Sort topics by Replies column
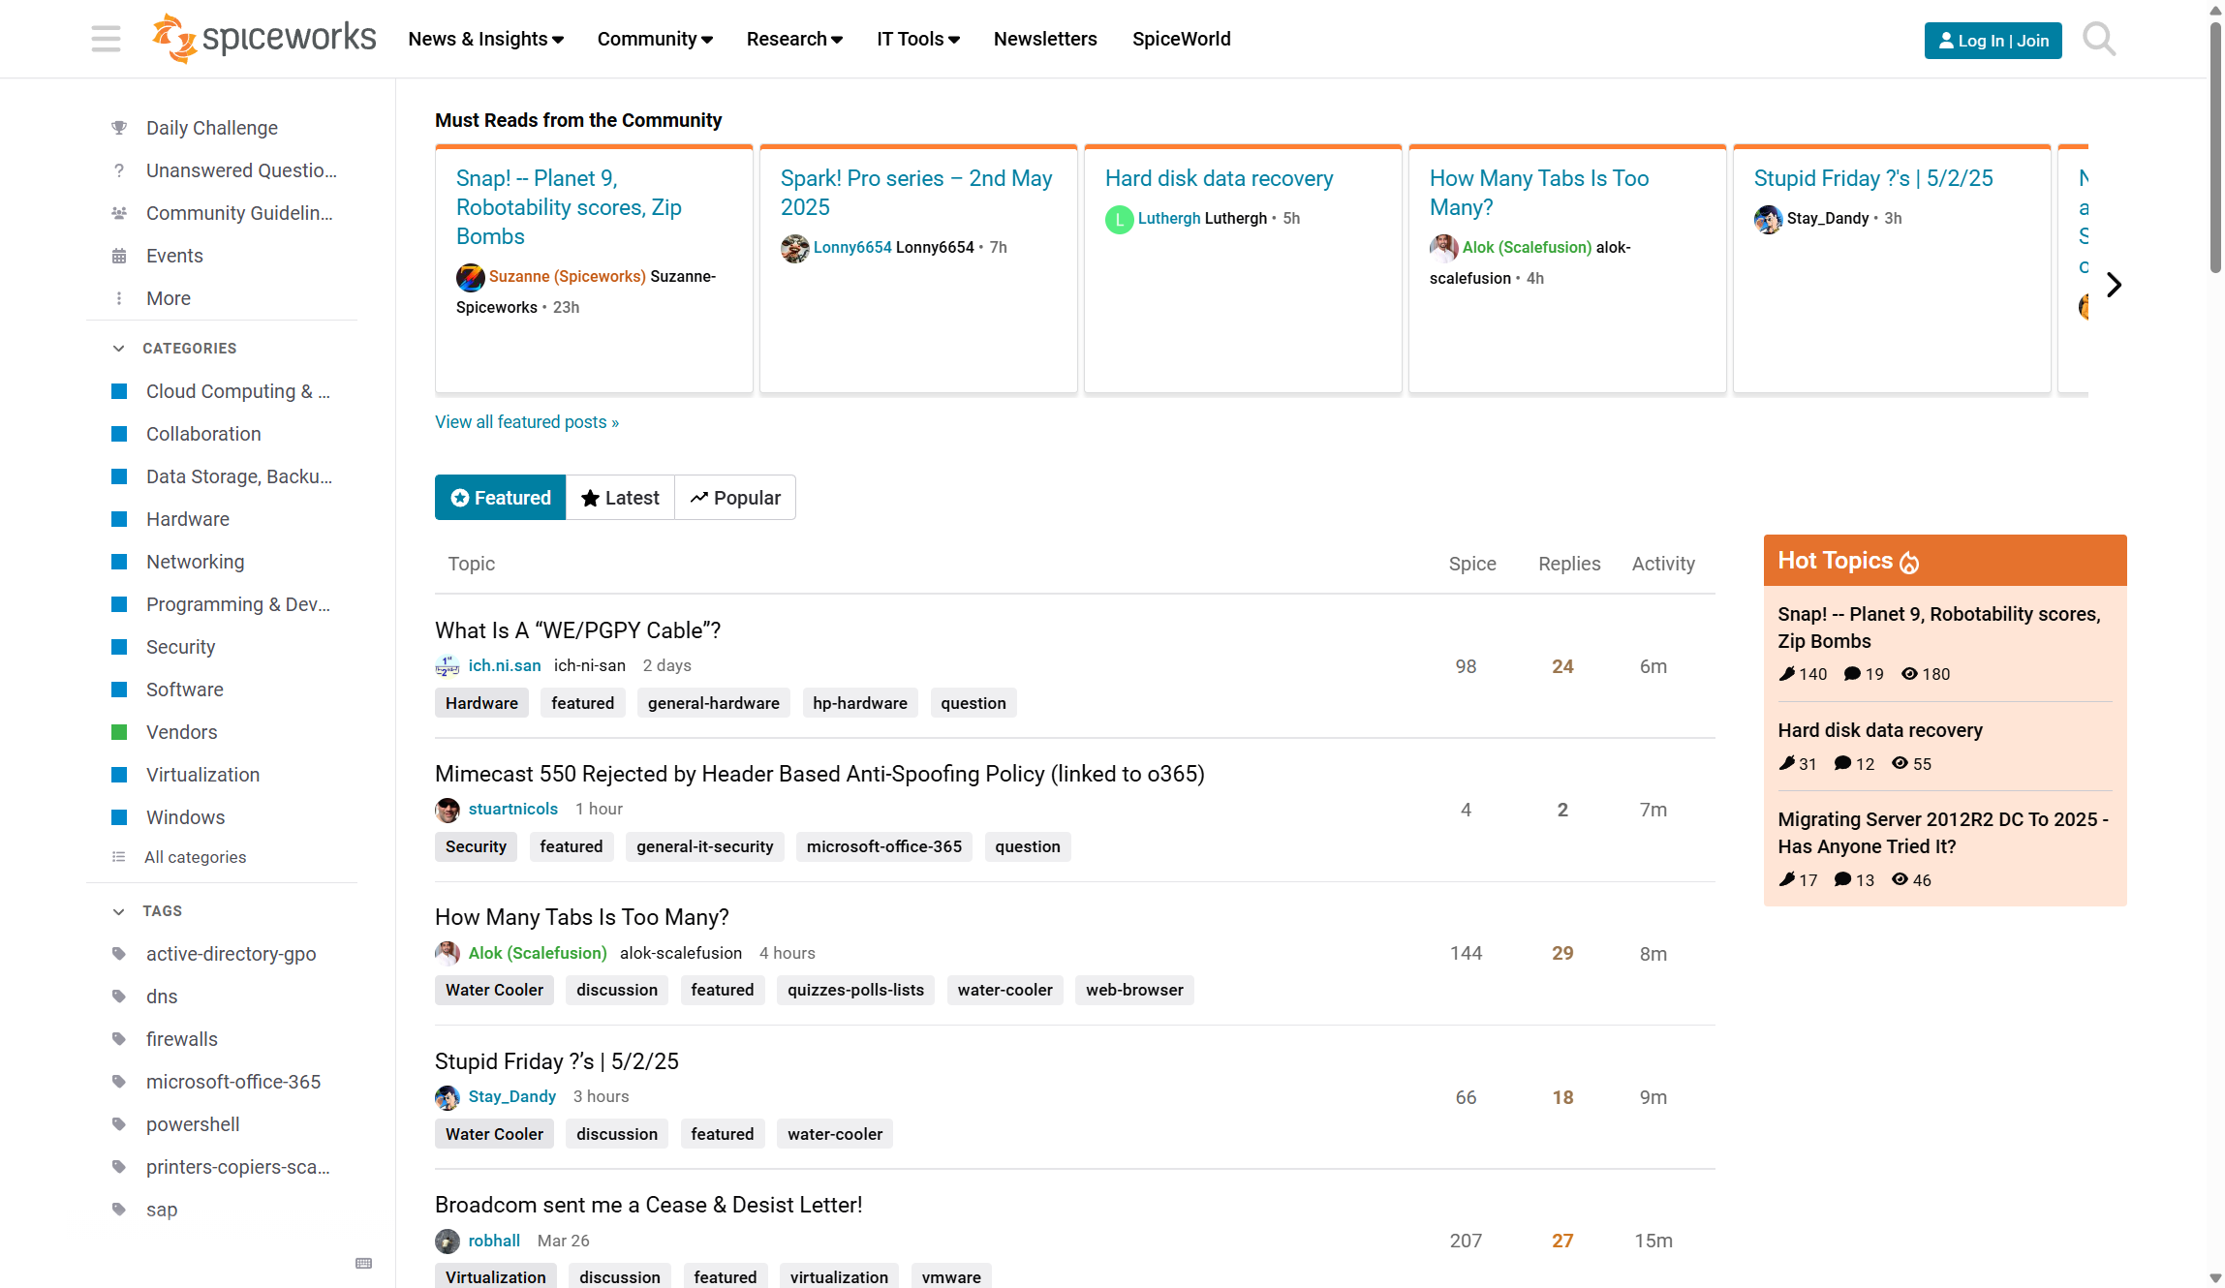 pyautogui.click(x=1569, y=564)
